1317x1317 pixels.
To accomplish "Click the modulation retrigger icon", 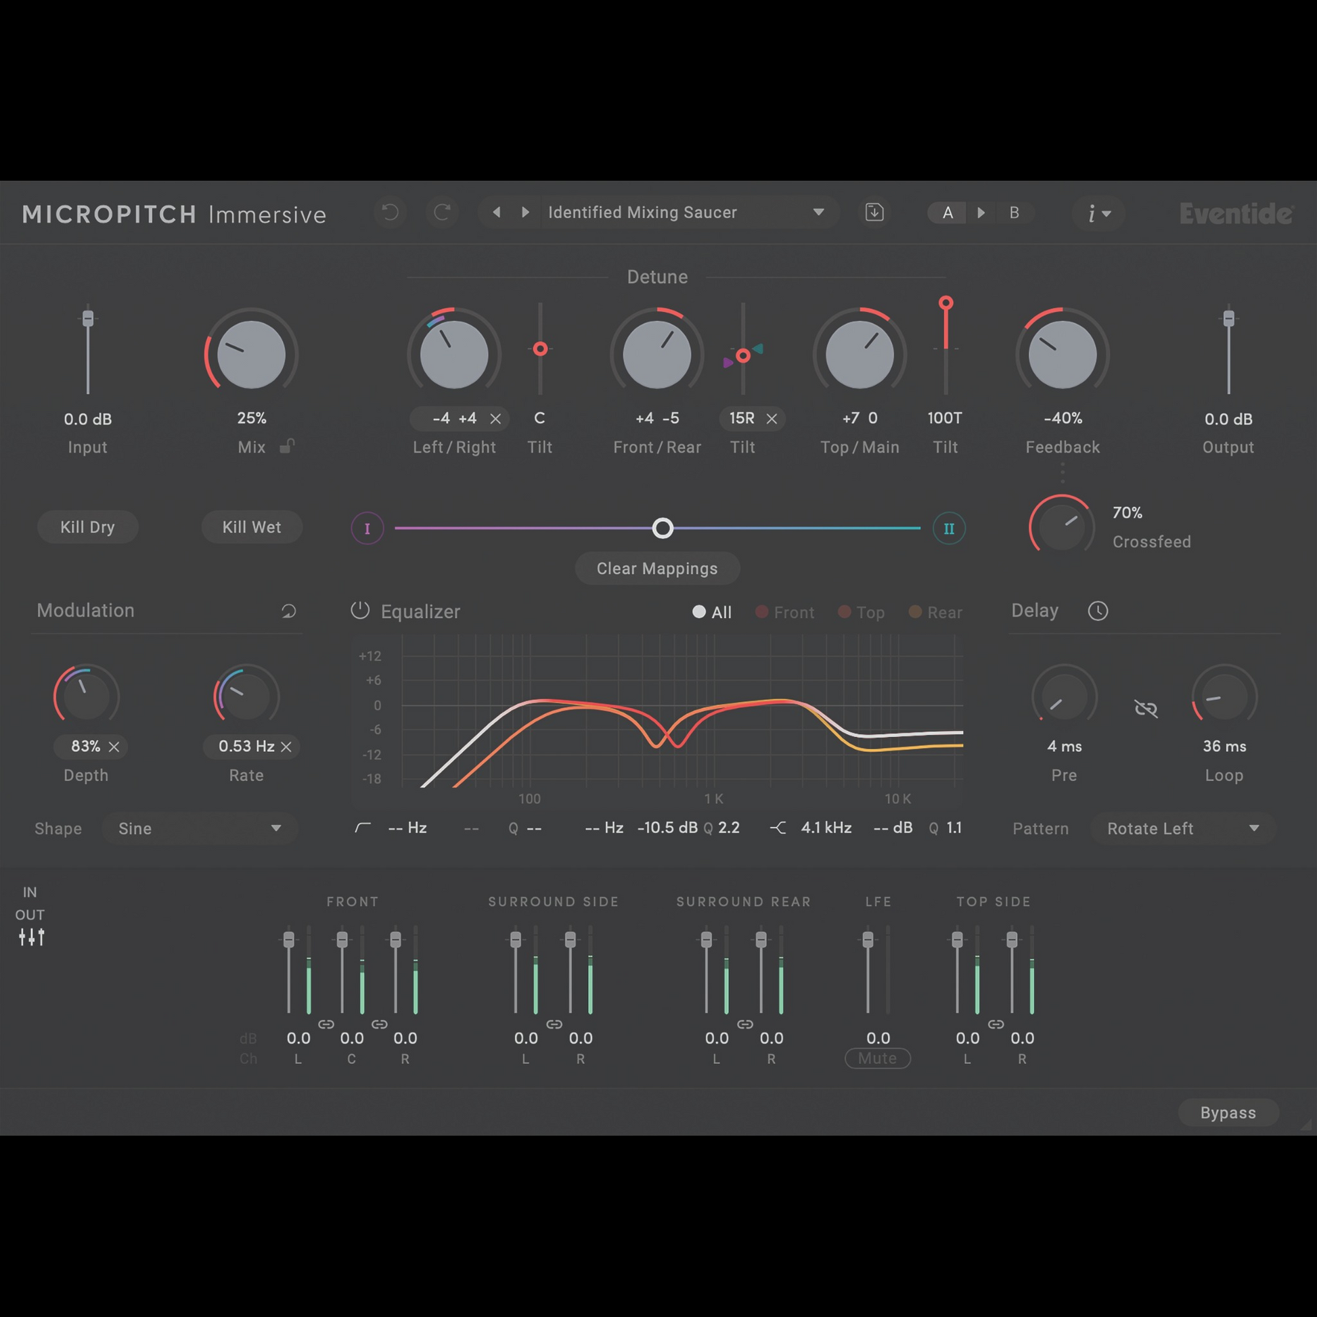I will (289, 610).
